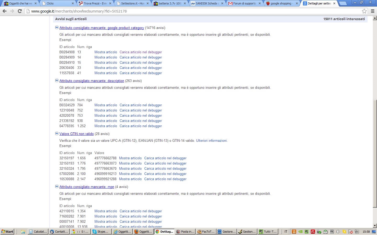
Task: Click the browser forward arrow
Action: click(x=12, y=11)
